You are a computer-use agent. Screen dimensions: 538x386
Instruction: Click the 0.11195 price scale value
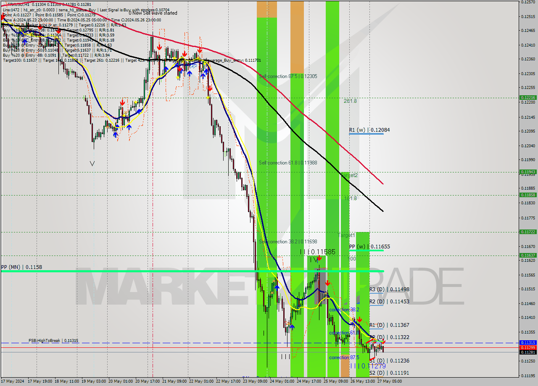(x=528, y=376)
